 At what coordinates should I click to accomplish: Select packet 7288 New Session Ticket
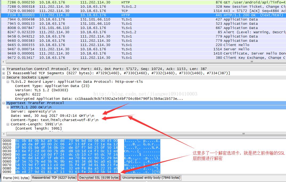[x=144, y=7]
